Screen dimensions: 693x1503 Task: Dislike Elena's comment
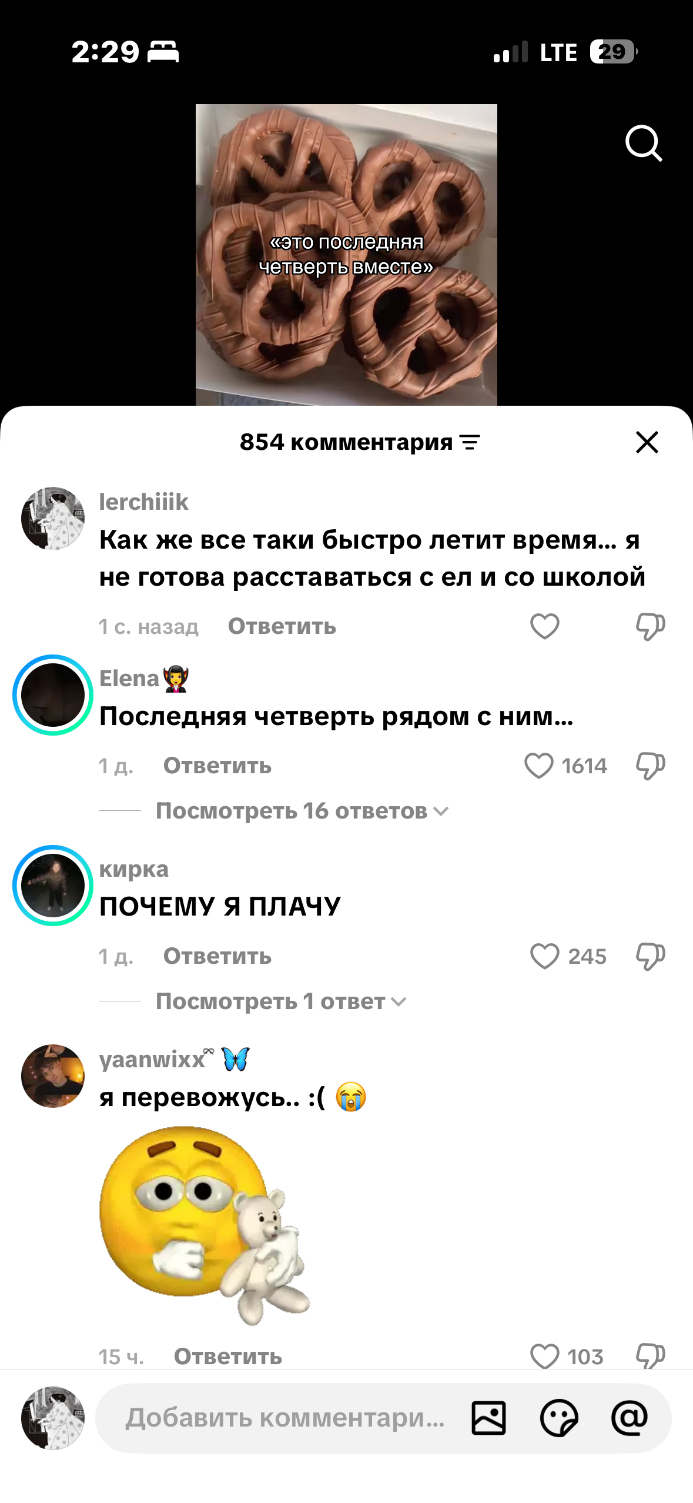pos(650,766)
